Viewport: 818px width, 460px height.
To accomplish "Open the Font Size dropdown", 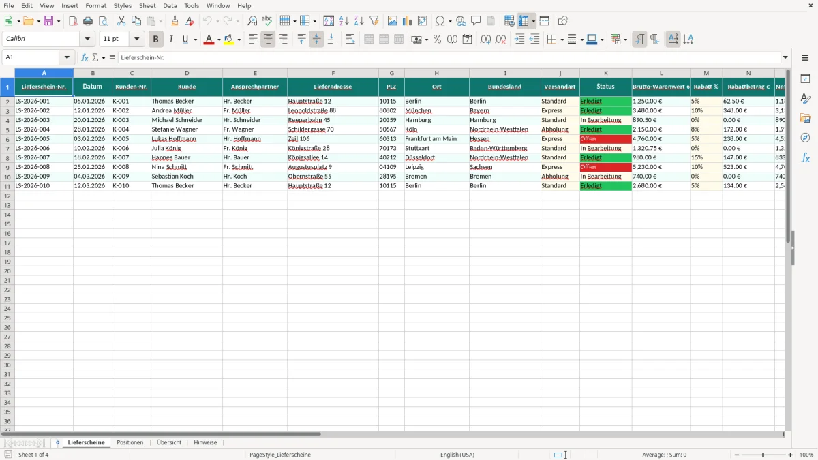I will [x=137, y=40].
